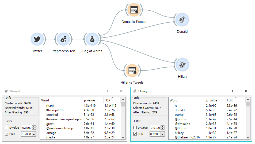This screenshot has width=255, height=144.
Task: Sort Donald table by Word column
Action: click(62, 100)
